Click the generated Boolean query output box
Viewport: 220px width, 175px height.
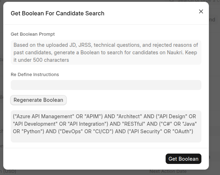pyautogui.click(x=106, y=126)
